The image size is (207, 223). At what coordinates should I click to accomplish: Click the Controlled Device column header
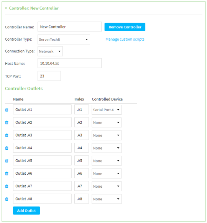[x=107, y=99]
